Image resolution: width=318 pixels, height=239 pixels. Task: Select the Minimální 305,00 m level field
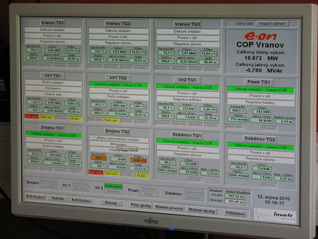click(236, 202)
